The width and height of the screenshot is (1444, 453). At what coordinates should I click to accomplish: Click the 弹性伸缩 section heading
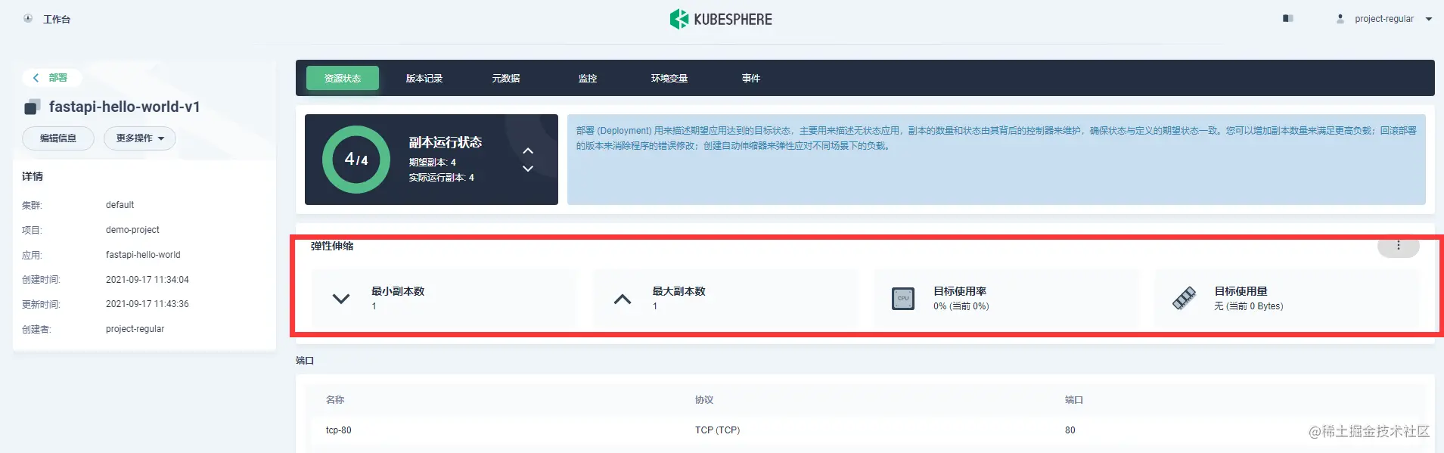coord(332,246)
